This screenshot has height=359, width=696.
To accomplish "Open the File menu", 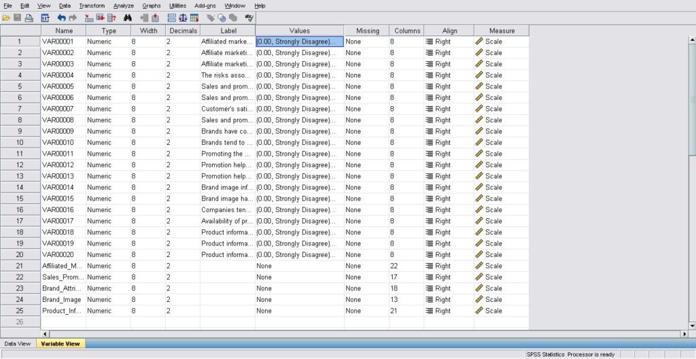I will pos(8,5).
